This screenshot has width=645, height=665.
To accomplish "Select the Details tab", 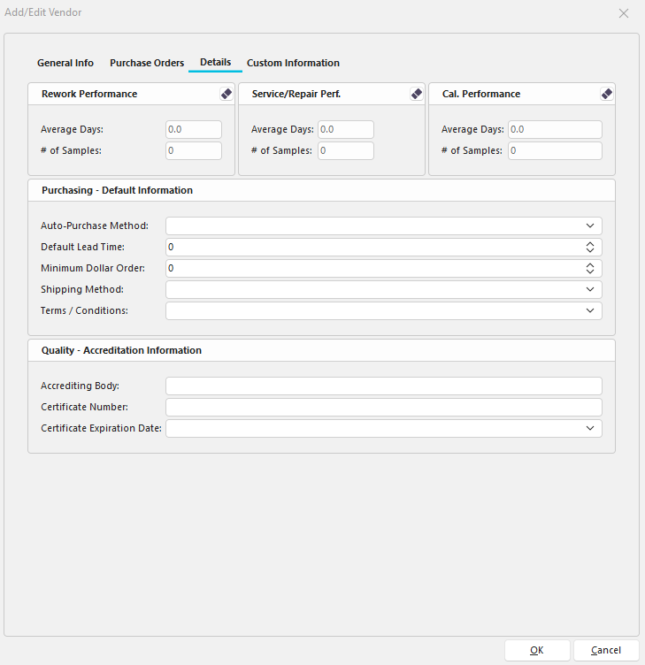I will (215, 63).
